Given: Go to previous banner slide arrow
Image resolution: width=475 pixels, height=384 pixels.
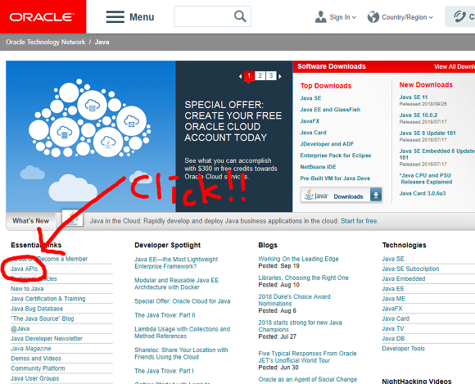Looking at the screenshot, I should pos(240,76).
